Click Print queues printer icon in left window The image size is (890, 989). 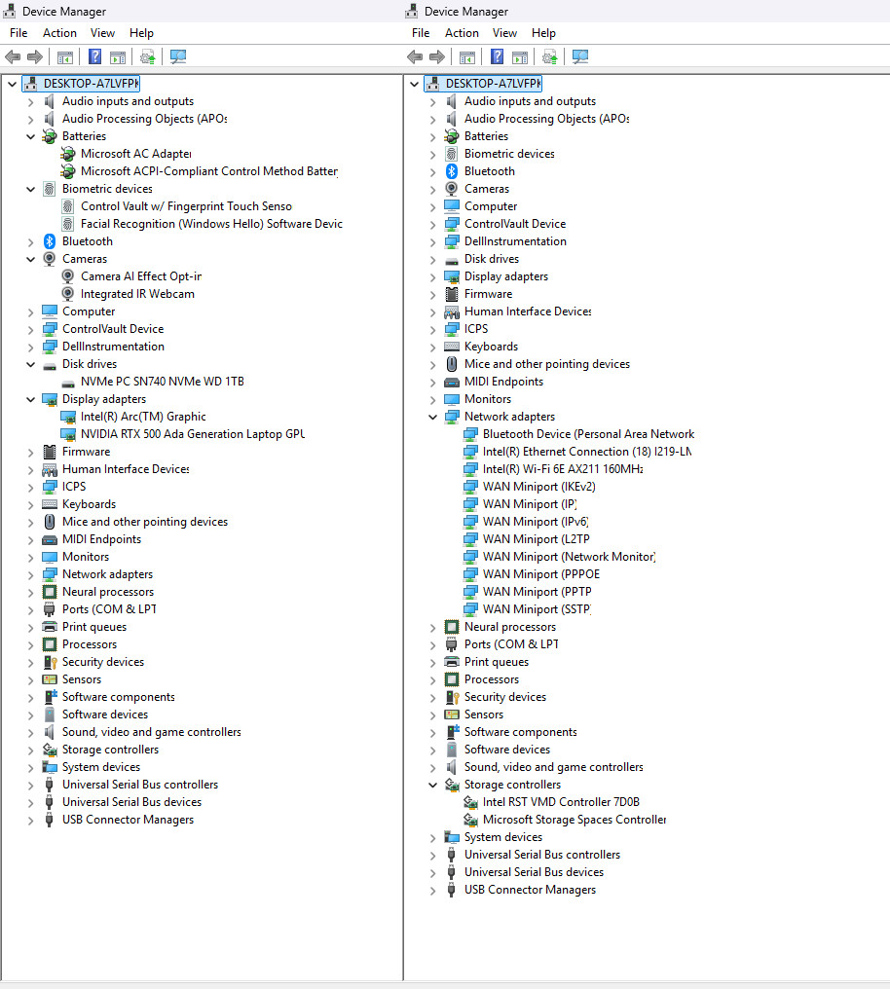click(x=50, y=626)
